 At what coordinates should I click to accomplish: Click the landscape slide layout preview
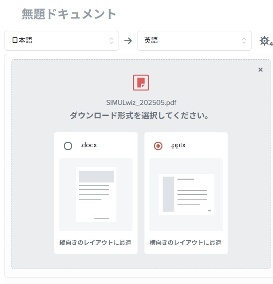click(186, 194)
